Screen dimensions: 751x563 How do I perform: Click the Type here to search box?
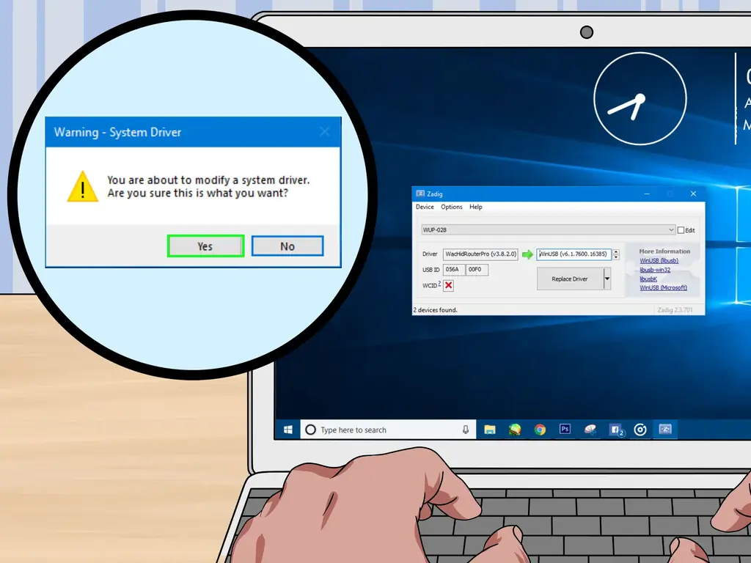coord(388,430)
